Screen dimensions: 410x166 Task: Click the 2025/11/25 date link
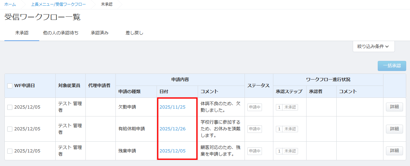(x=172, y=107)
